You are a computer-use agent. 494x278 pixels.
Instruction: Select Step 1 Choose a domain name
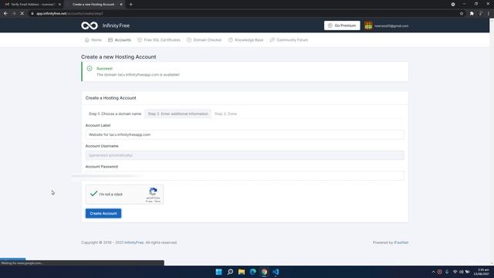point(115,114)
